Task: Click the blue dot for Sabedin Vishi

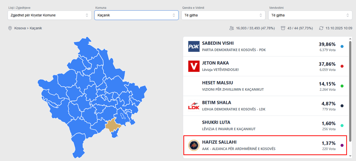Action: 342,47
